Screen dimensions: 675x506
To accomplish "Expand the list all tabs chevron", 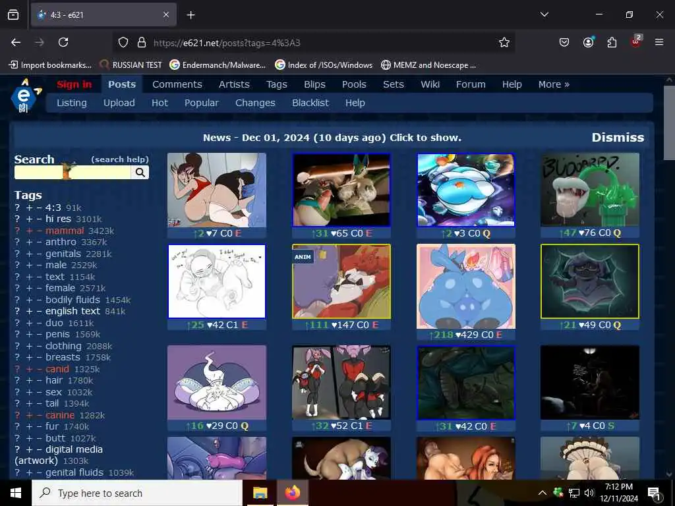I will (x=544, y=14).
